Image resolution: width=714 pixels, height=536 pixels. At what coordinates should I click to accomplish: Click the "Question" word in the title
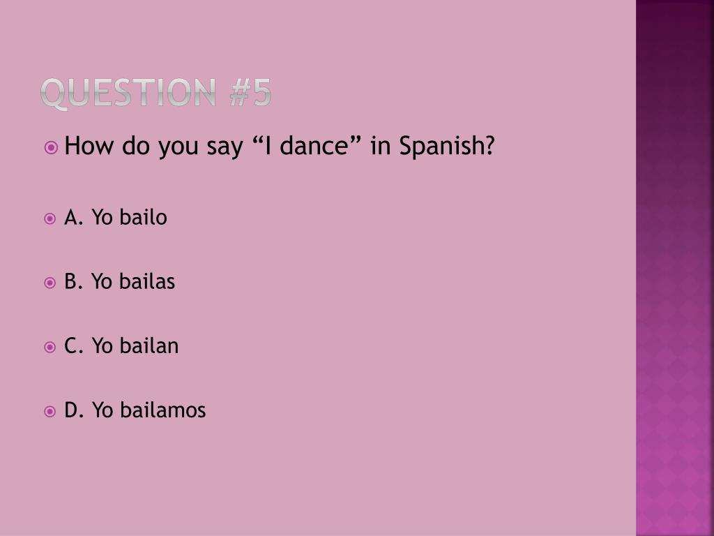coord(128,93)
